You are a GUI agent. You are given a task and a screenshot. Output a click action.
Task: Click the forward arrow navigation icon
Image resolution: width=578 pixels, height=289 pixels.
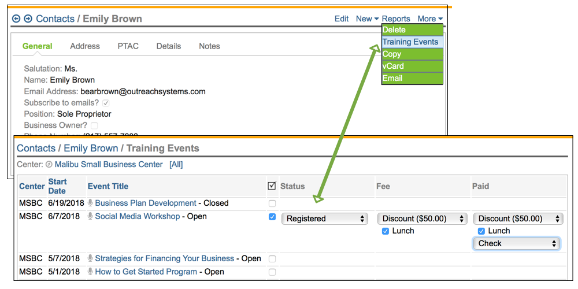click(28, 19)
